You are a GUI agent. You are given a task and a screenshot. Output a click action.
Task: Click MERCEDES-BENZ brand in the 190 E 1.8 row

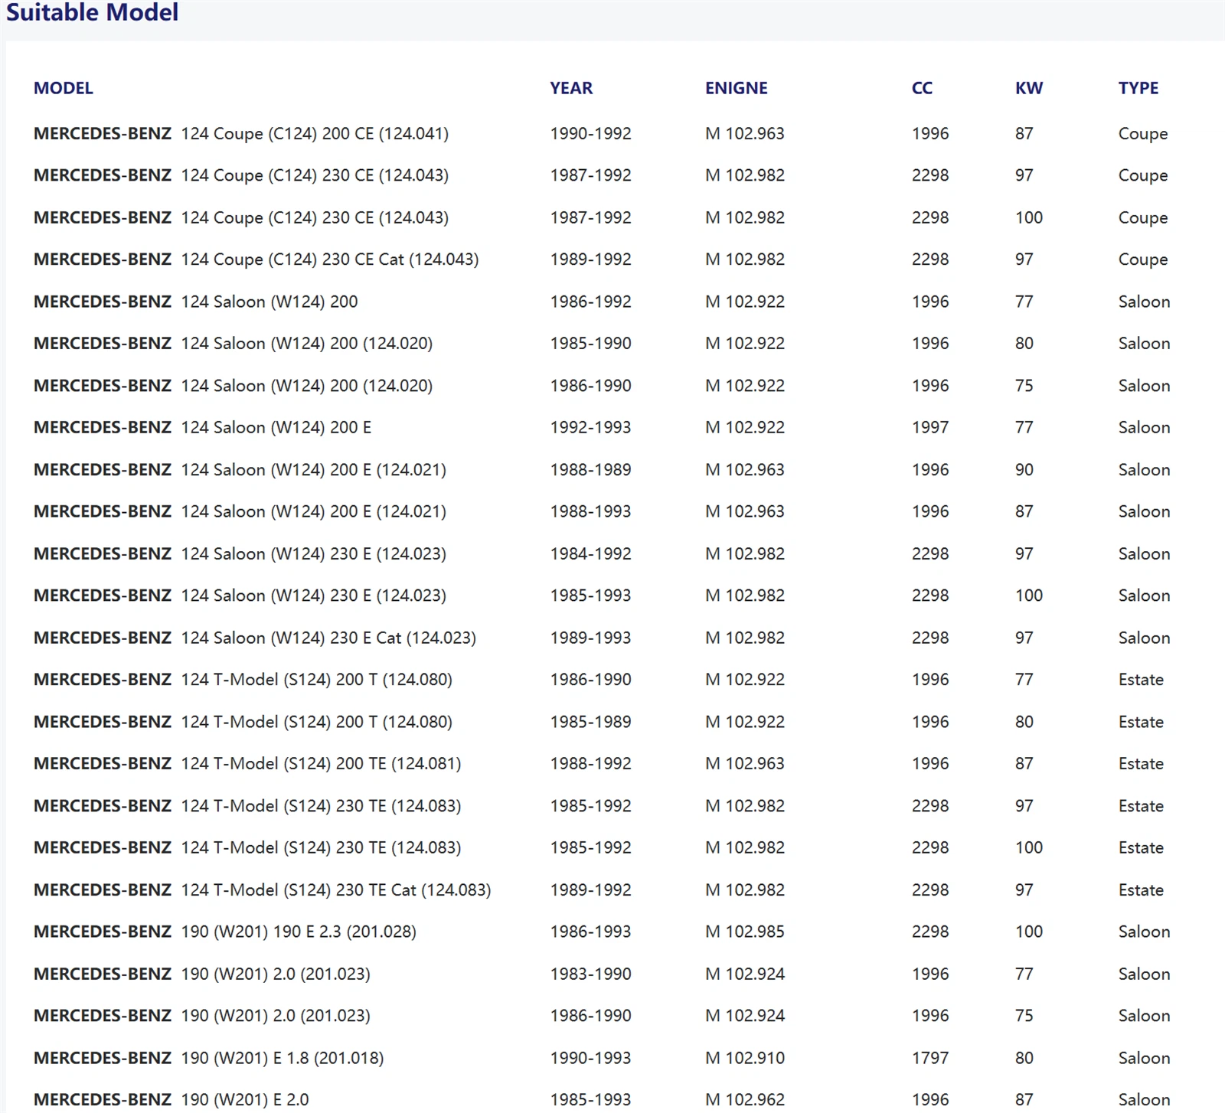coord(103,1058)
